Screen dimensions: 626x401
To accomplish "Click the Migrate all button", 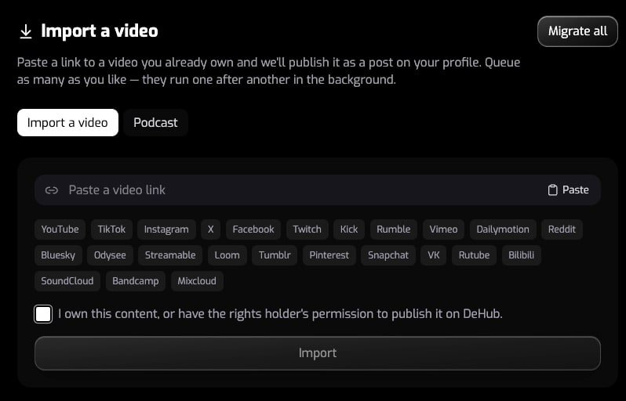I will 577,31.
